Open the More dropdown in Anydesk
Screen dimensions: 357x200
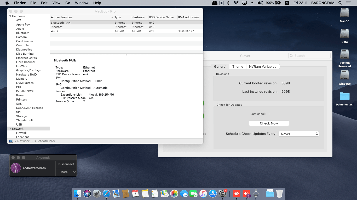click(x=66, y=172)
